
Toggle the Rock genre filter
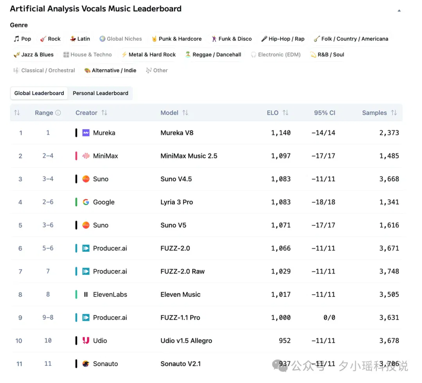pyautogui.click(x=50, y=39)
